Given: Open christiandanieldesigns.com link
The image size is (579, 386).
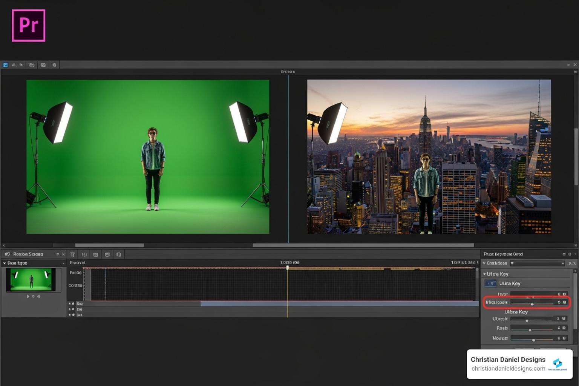Looking at the screenshot, I should tap(508, 369).
